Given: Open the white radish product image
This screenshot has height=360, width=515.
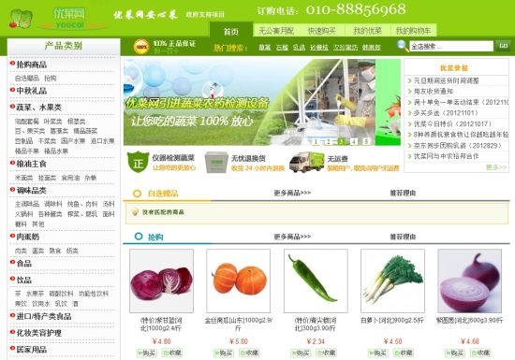Looking at the screenshot, I should point(392,281).
